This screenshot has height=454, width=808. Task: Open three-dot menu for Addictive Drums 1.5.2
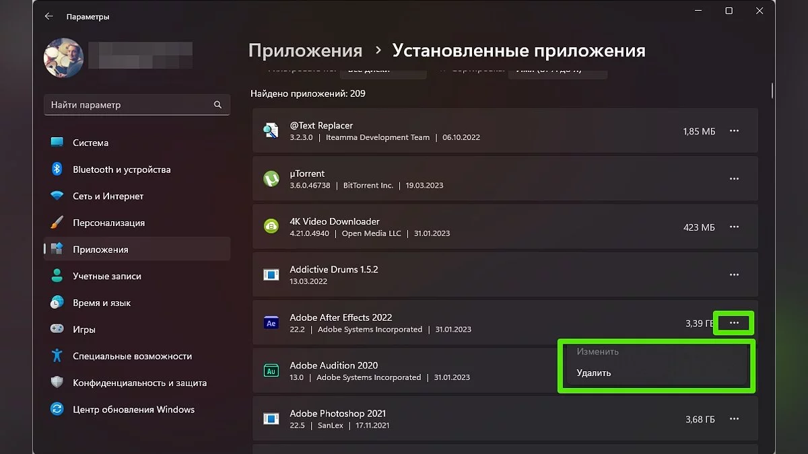pyautogui.click(x=734, y=275)
